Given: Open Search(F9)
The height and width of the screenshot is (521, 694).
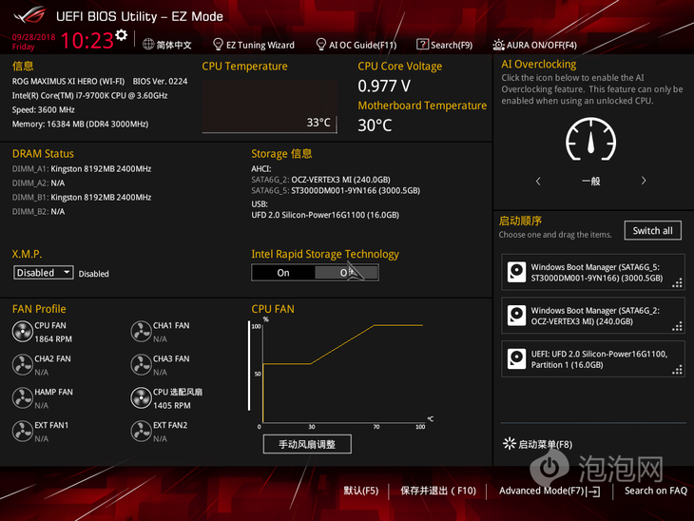Looking at the screenshot, I should point(444,45).
